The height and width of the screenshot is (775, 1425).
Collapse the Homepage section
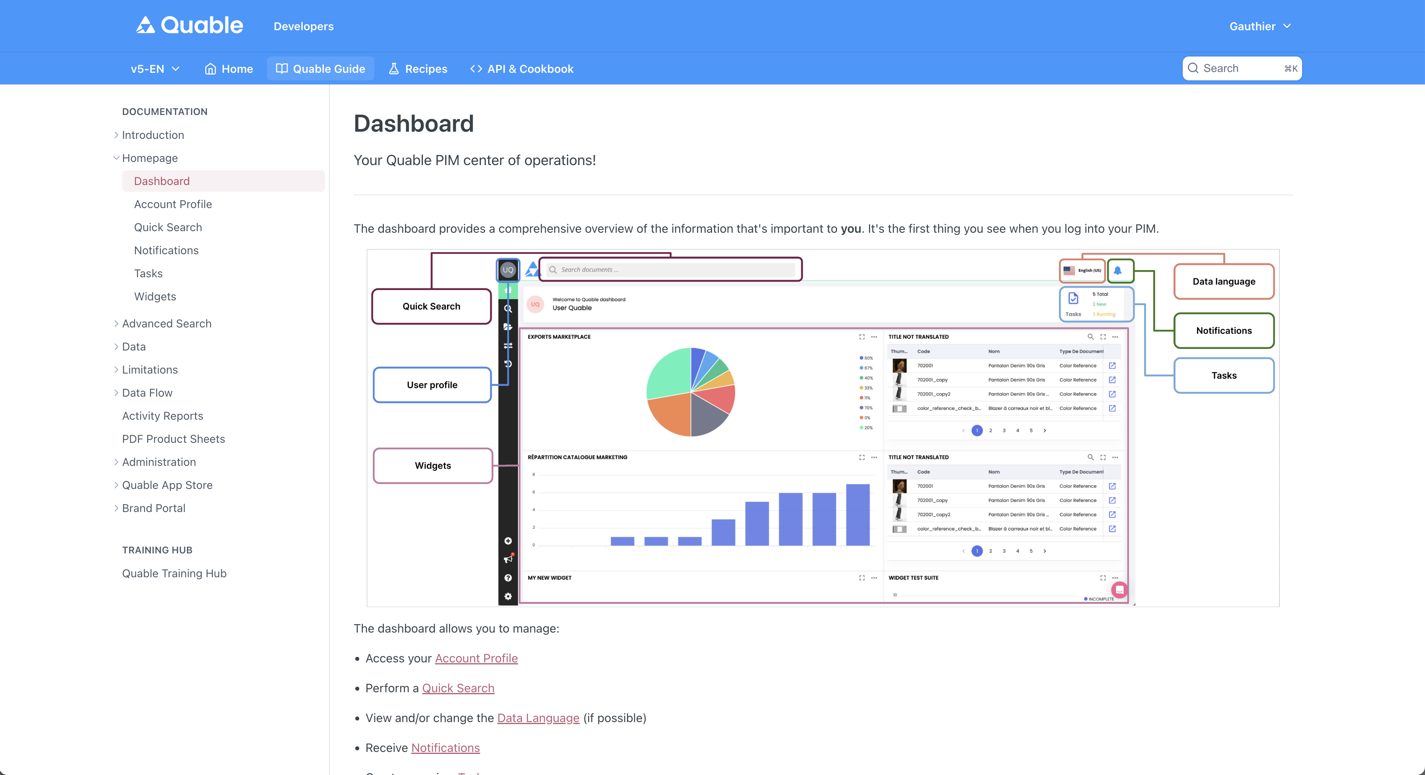pos(116,158)
